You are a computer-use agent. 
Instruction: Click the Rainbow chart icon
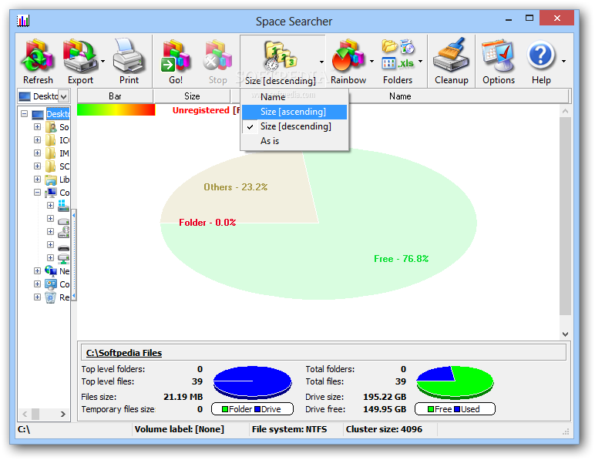tap(348, 56)
